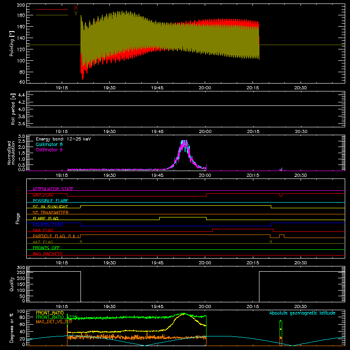This screenshot has width=350, height=350.
Task: Click the 20:15 tick label under modulation plot
Action: (253, 175)
